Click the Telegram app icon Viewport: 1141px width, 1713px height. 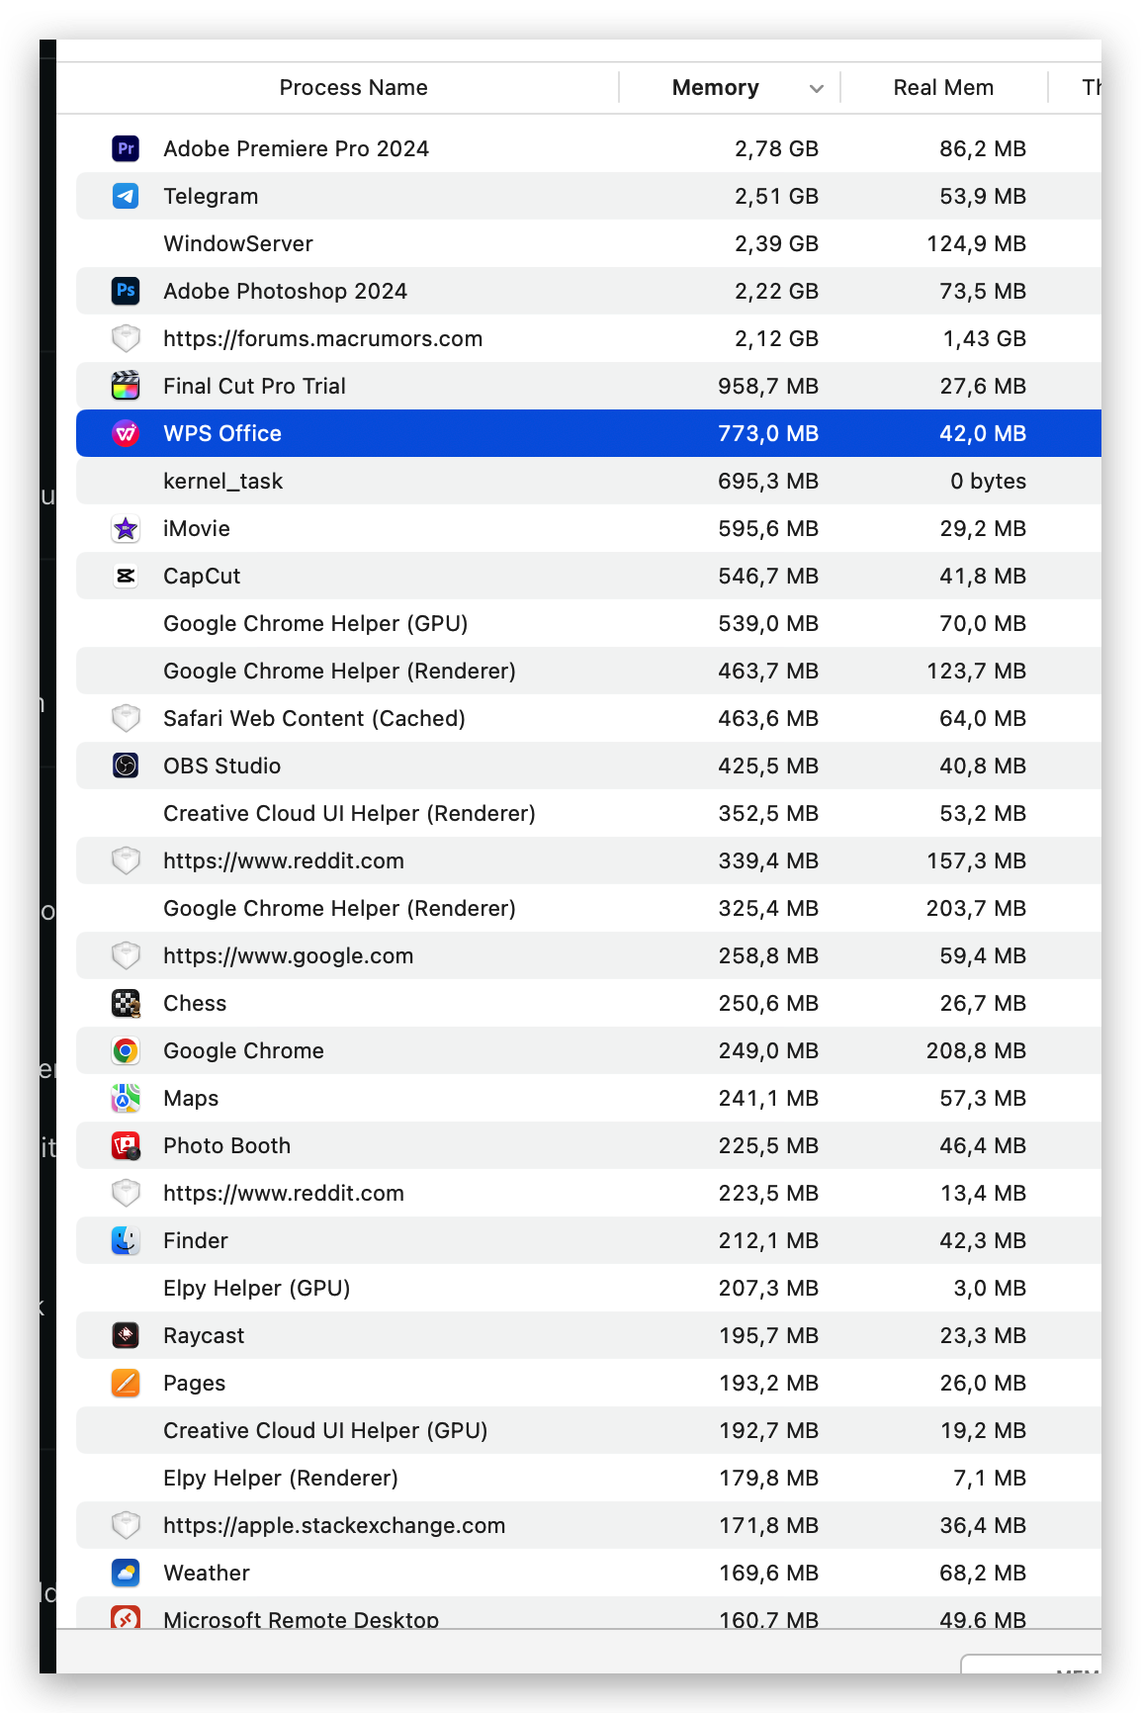[x=126, y=196]
